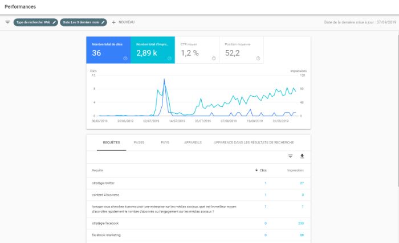This screenshot has height=243, width=399.
Task: Toggle the 'Nombre total d'impressions' metric card
Action: tap(153, 50)
